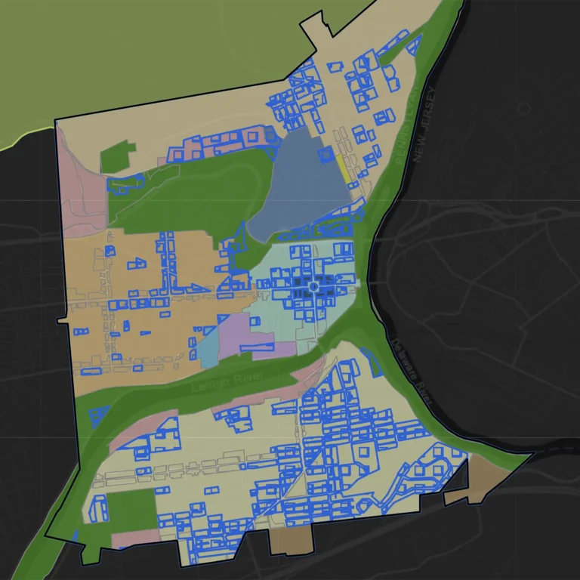Click the Delaware River map label
The image size is (580, 580).
coord(412,371)
